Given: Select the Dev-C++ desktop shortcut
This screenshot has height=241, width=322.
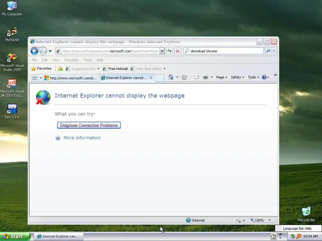Looking at the screenshot, I should coord(12,111).
